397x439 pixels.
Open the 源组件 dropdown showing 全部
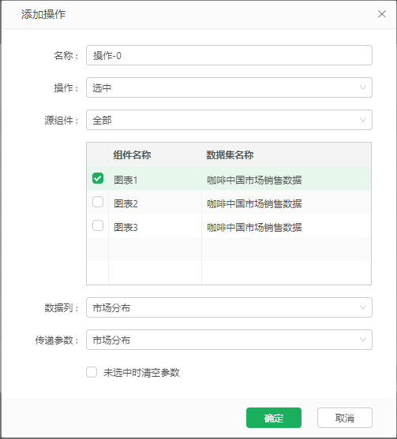(229, 120)
